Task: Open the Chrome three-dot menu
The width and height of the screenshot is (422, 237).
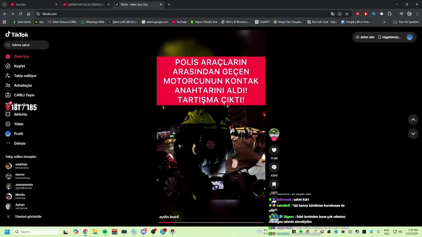Action: pyautogui.click(x=417, y=14)
